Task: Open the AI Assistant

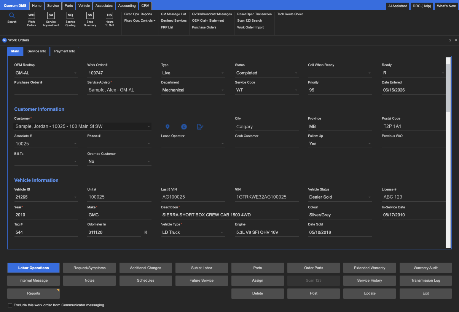Action: coord(397,6)
